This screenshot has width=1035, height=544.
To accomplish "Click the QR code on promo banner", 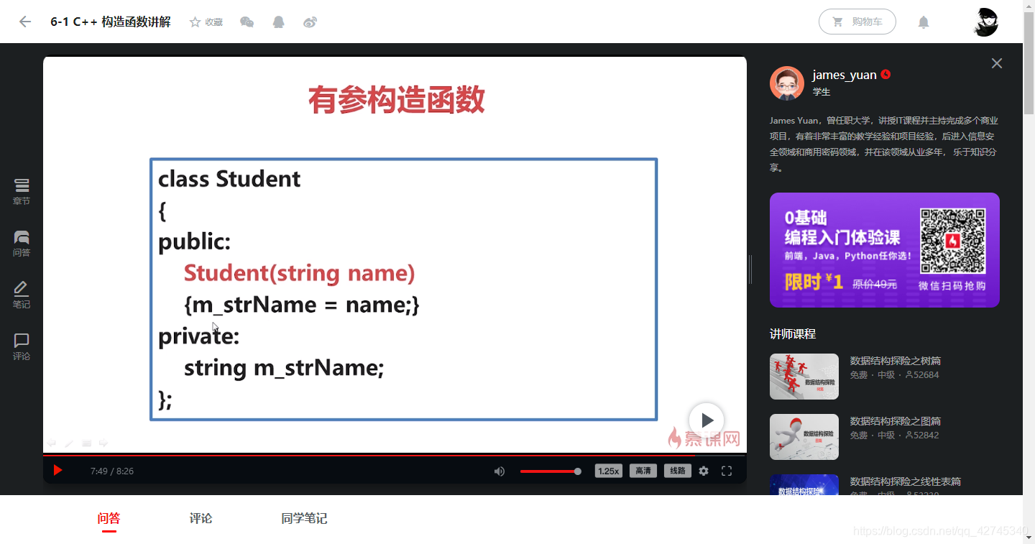I will [x=953, y=241].
